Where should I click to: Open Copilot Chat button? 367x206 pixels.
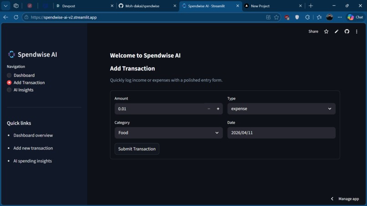coord(355,17)
